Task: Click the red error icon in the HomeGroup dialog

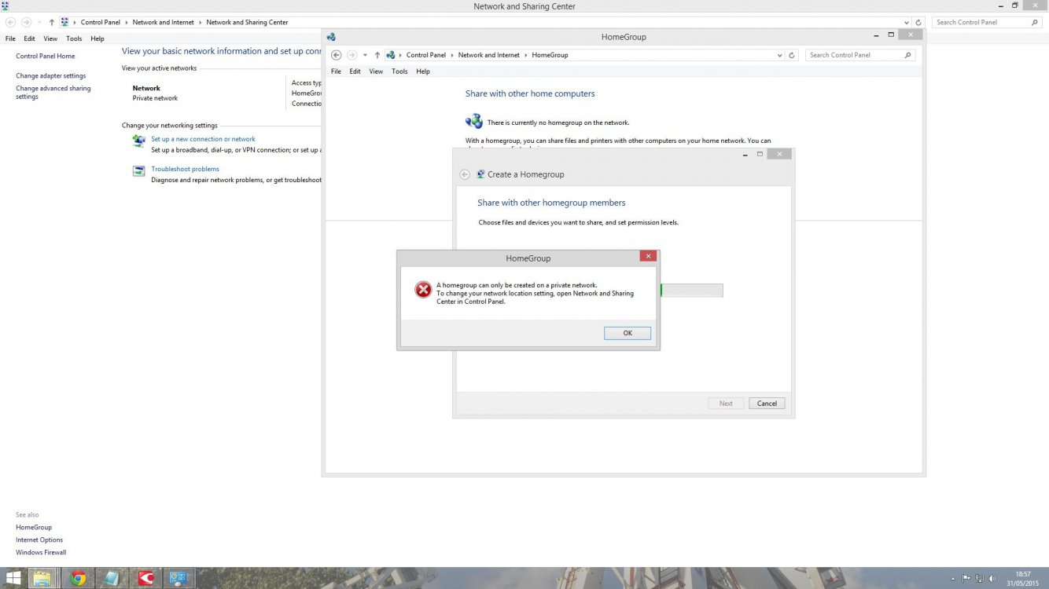Action: pos(423,290)
